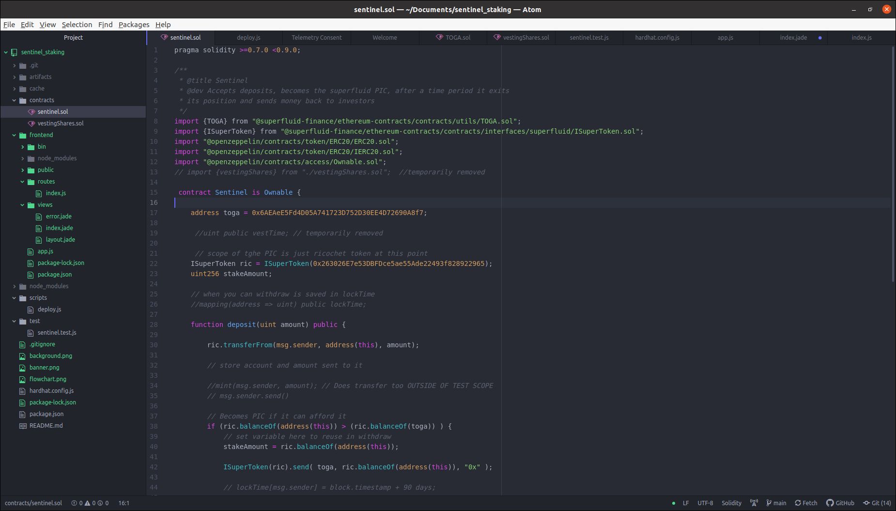Click the .git folder icon
The height and width of the screenshot is (511, 896).
[23, 65]
